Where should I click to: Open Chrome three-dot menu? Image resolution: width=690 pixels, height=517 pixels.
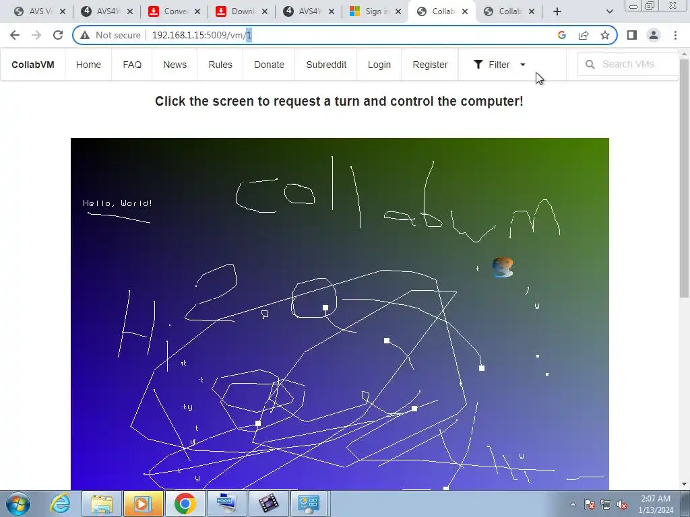(675, 35)
